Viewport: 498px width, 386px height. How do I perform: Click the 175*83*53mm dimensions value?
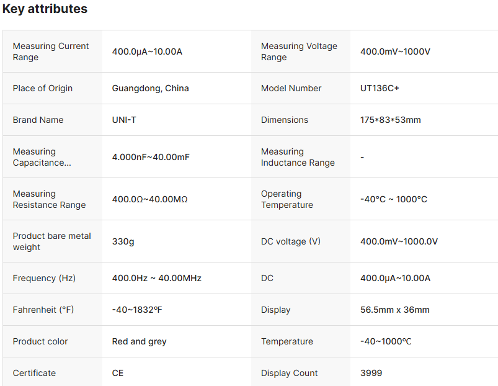(x=390, y=120)
